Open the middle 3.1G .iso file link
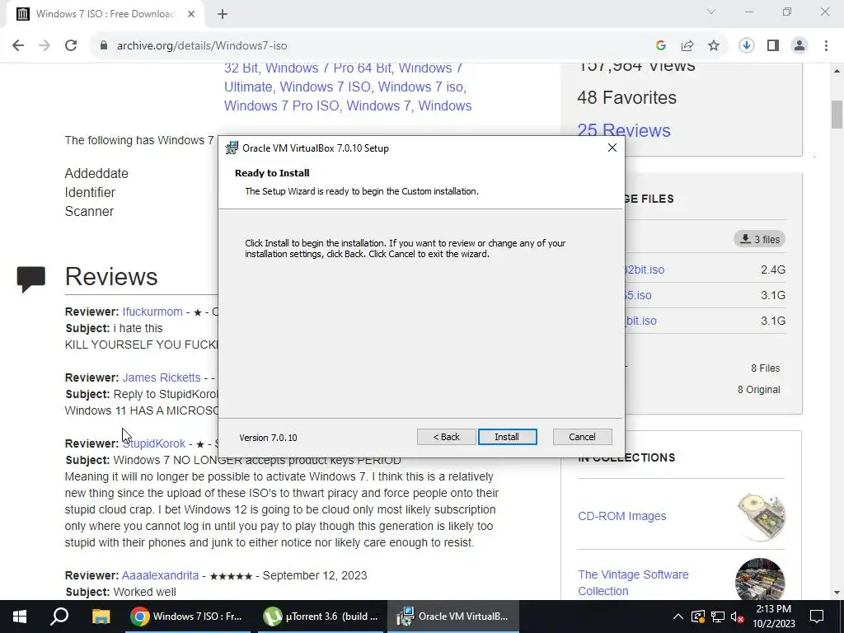 (x=639, y=295)
